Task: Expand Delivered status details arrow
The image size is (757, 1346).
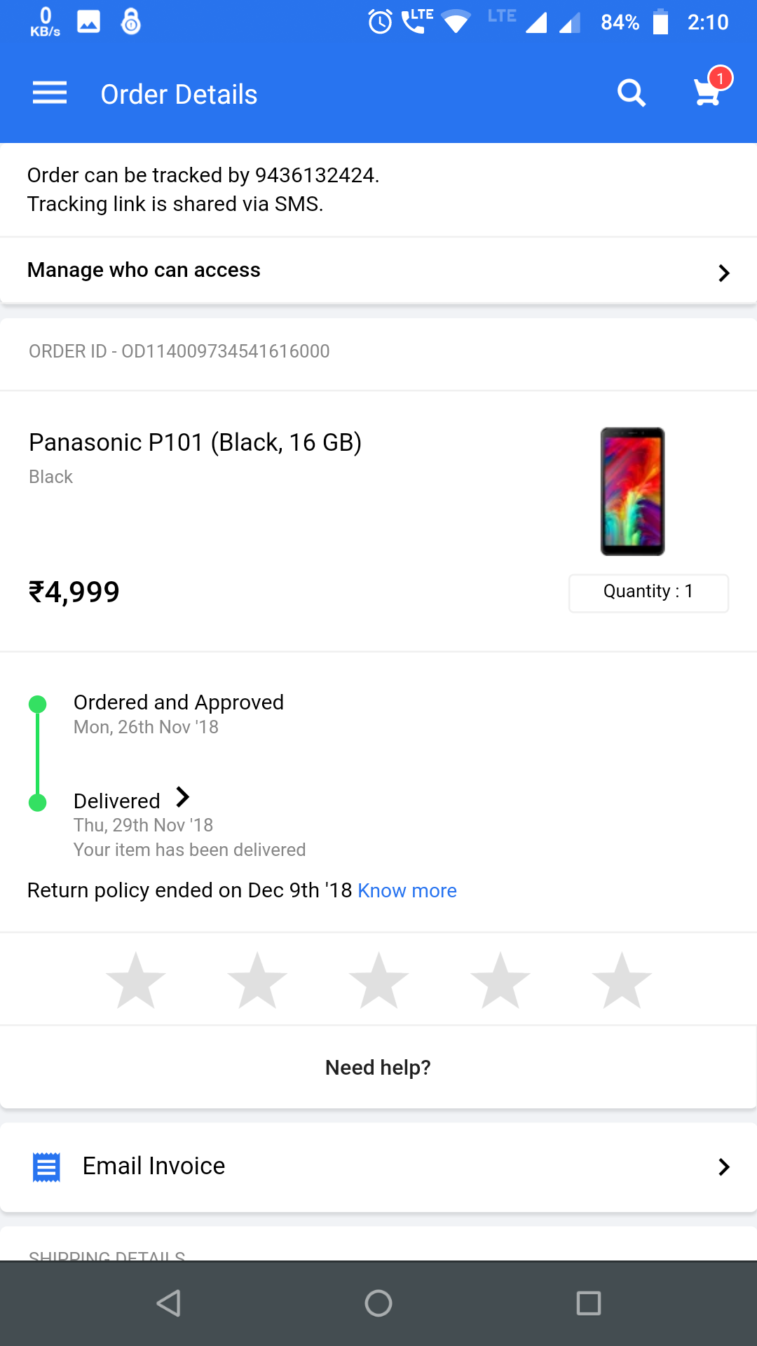Action: point(183,798)
